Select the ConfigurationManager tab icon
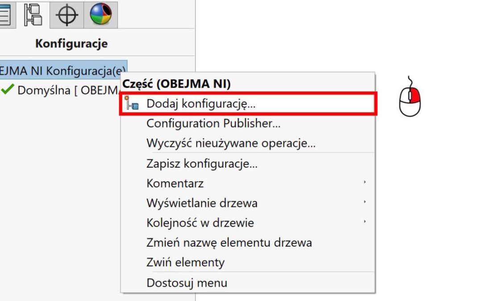The height and width of the screenshot is (301, 482). click(33, 15)
